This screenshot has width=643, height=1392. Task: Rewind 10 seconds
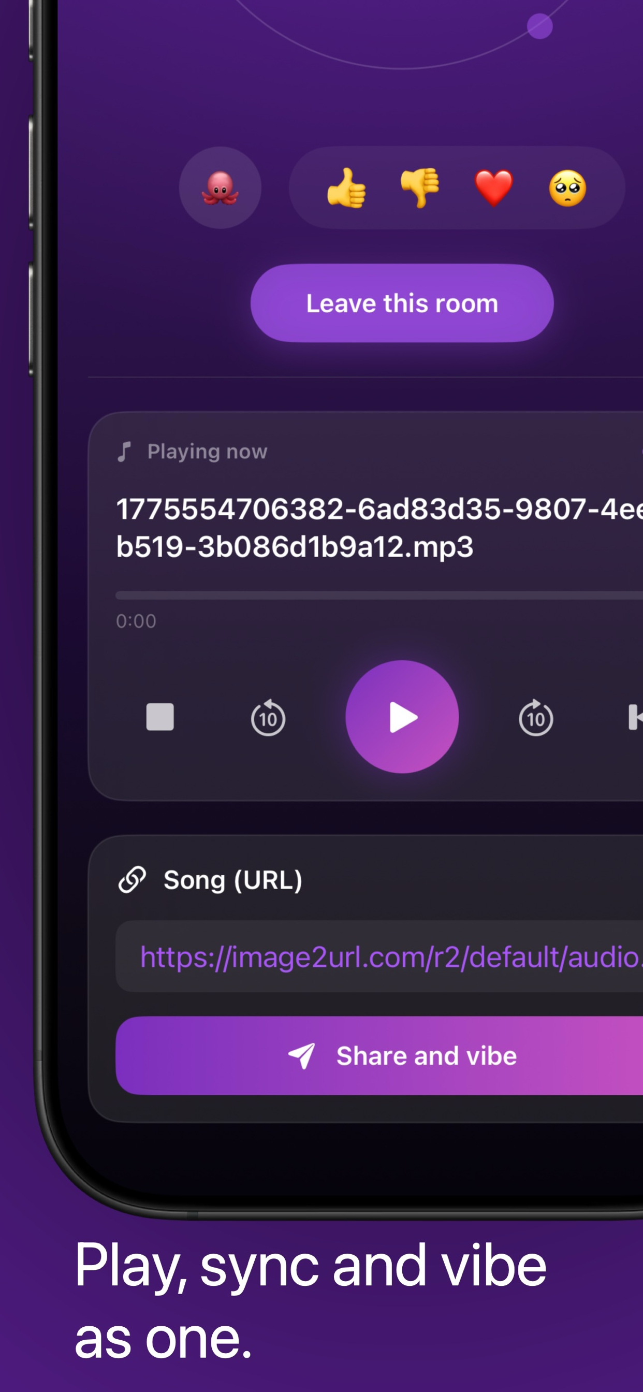(x=268, y=718)
